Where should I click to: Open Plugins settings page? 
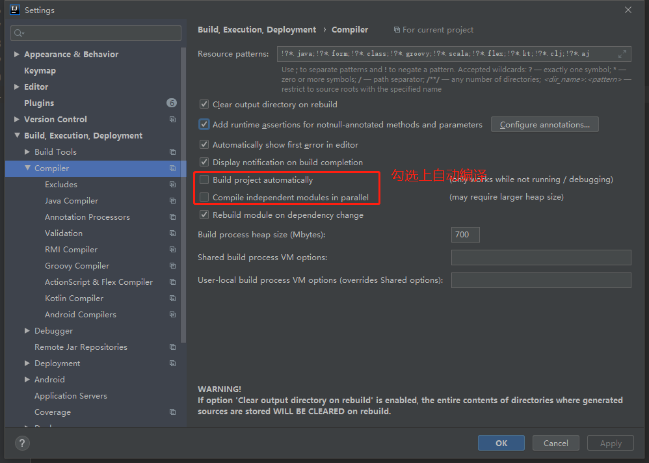click(39, 103)
